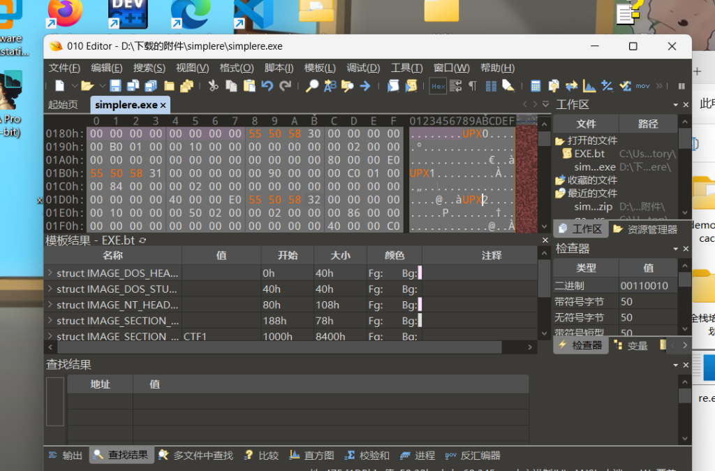715x471 pixels.
Task: Open Microsoft Edge desktop shortcut
Action: click(x=191, y=13)
